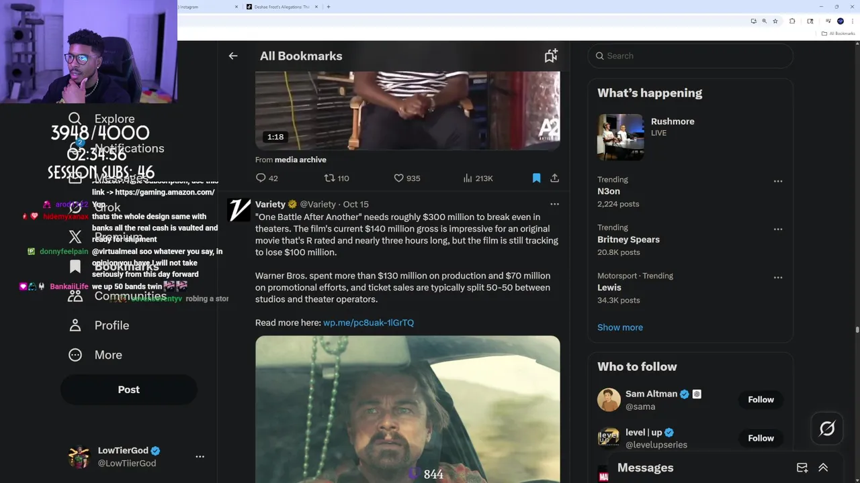Open the @Variety handle
This screenshot has height=483, width=860.
(318, 204)
